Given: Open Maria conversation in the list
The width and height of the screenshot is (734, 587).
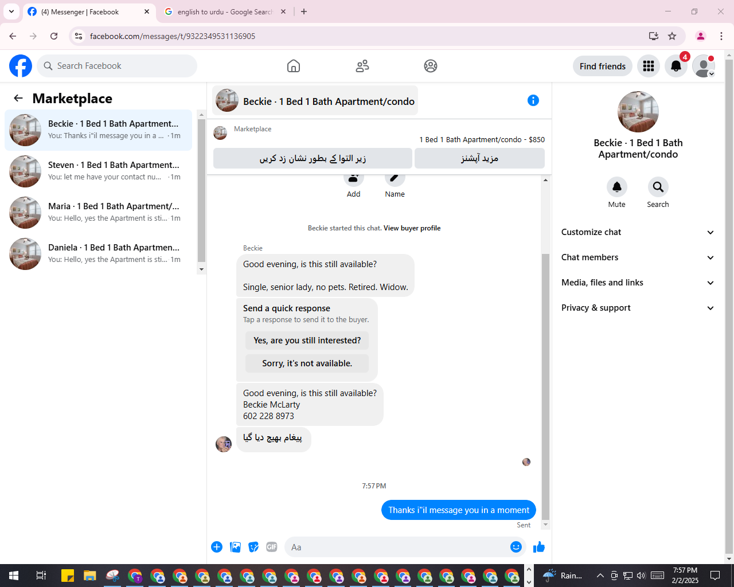Looking at the screenshot, I should 99,213.
